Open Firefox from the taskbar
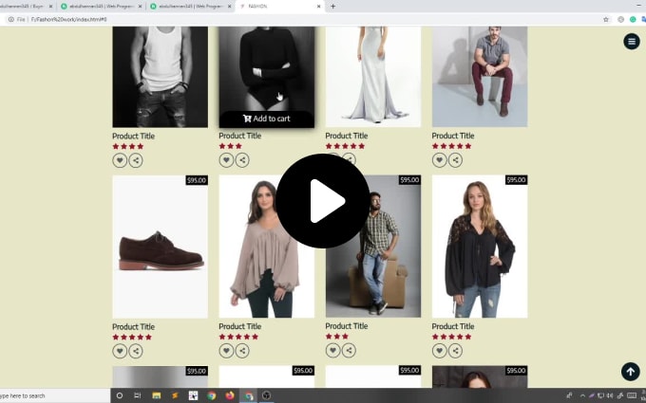646x403 pixels. click(230, 395)
